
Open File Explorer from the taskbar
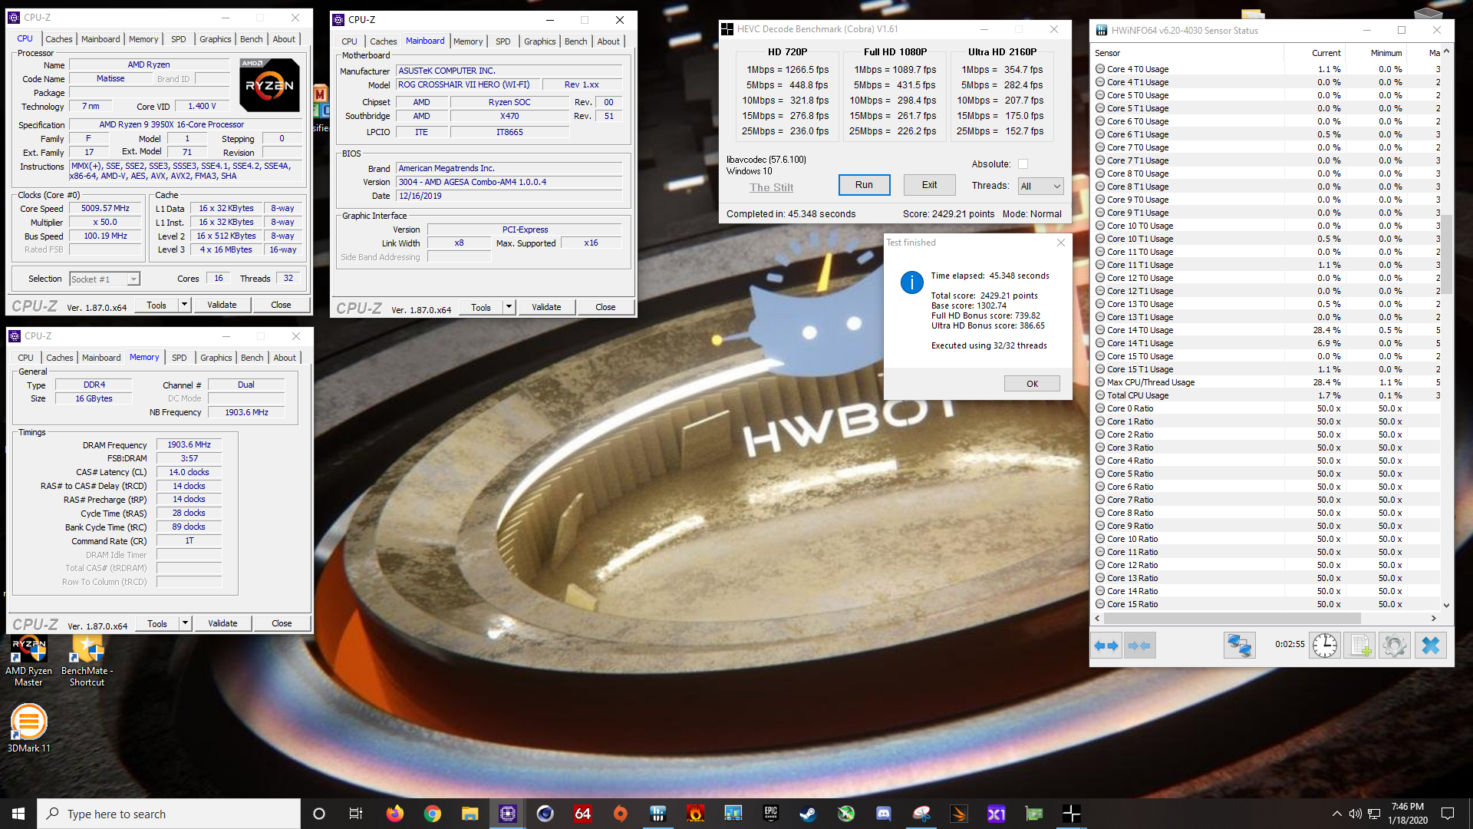coord(470,814)
